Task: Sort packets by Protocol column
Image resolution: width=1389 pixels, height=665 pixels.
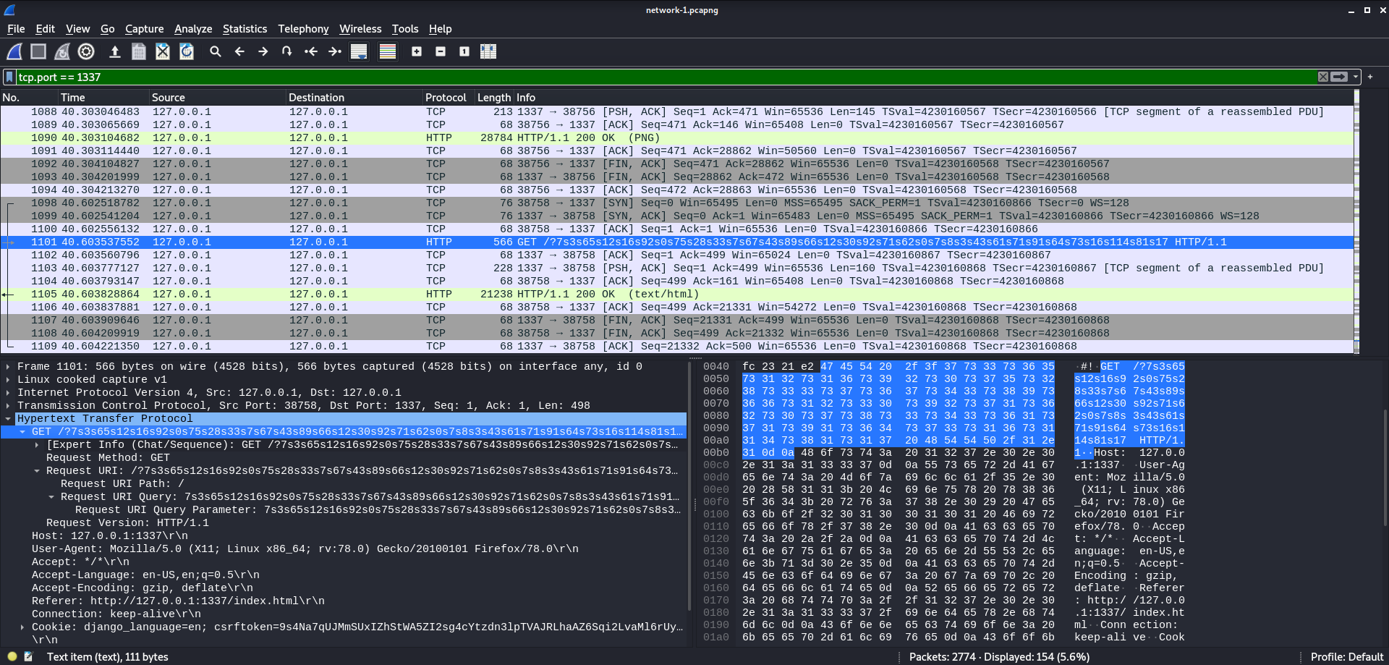Action: tap(449, 98)
